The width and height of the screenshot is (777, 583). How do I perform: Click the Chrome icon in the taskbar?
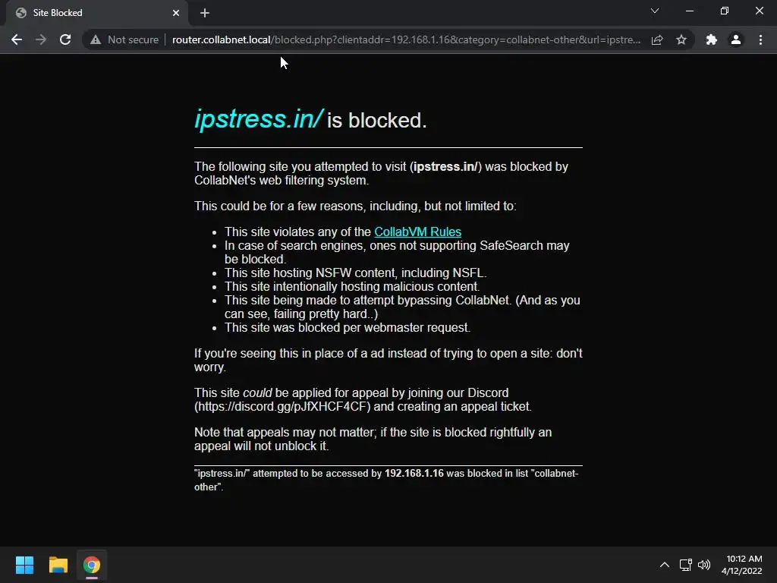point(92,565)
